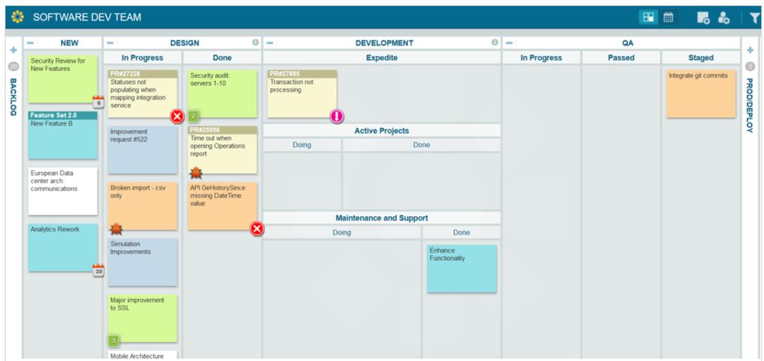The height and width of the screenshot is (361, 764).
Task: Collapse the NEW column
Action: 31,43
